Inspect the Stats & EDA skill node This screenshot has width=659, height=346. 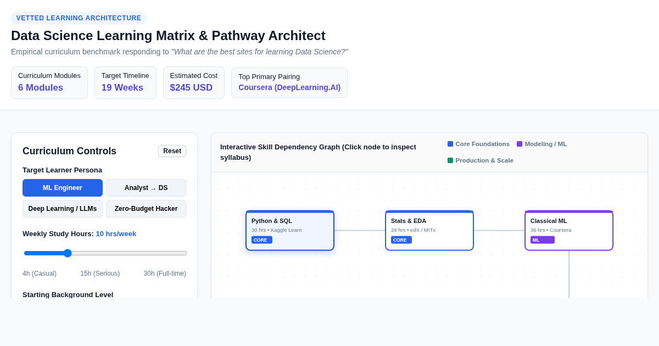(429, 231)
